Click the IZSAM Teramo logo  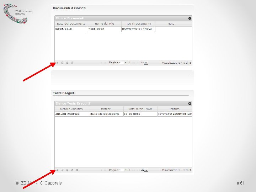point(18,14)
